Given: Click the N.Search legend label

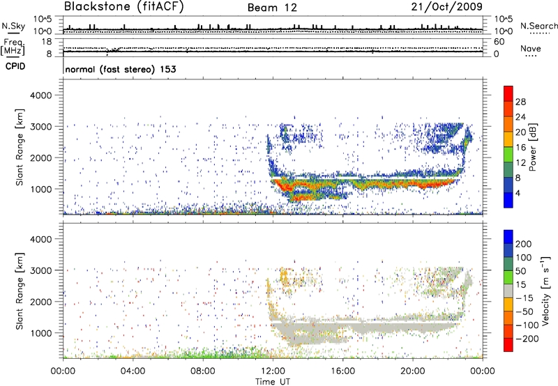Looking at the screenshot, I should pos(539,26).
